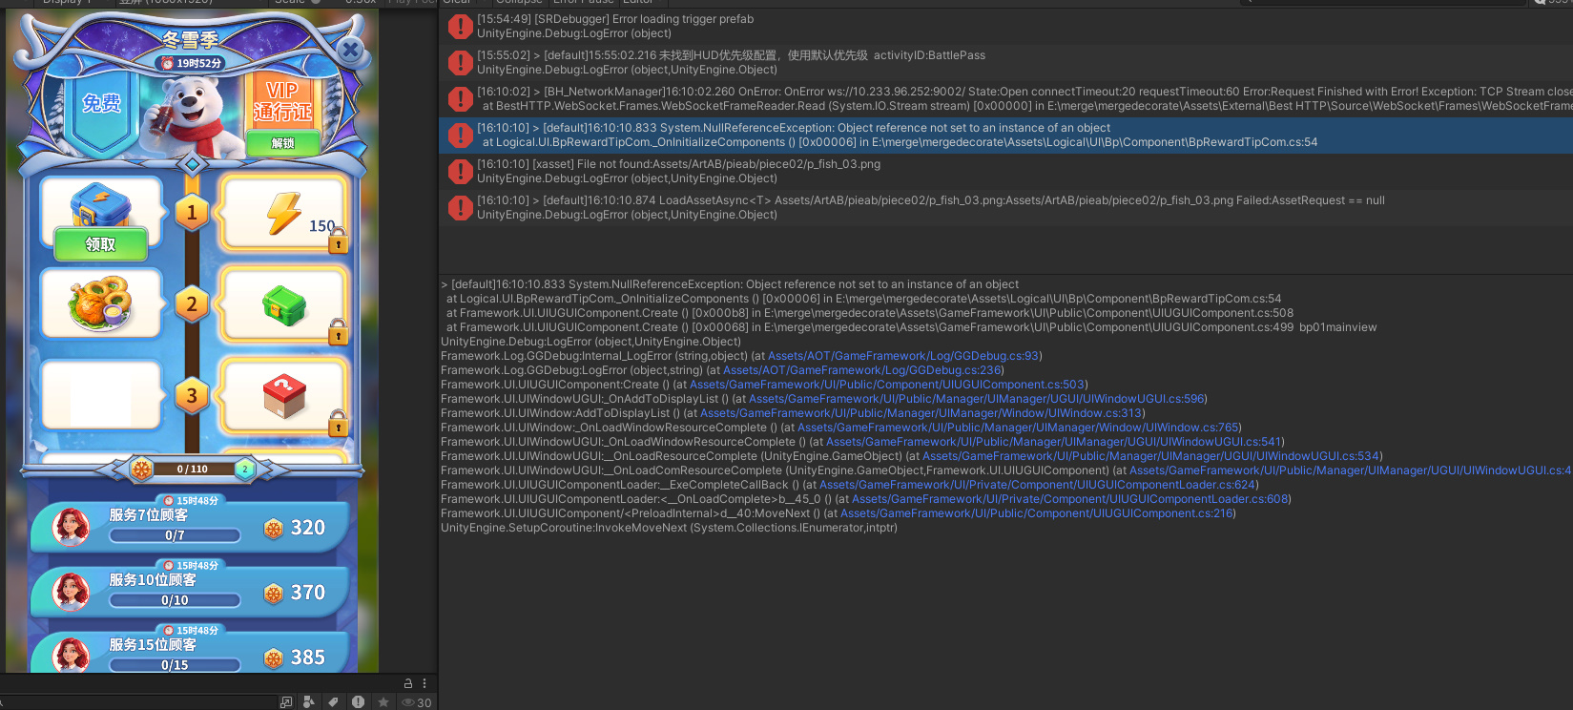Click the red mystery box reward
This screenshot has height=710, width=1573.
pos(284,395)
